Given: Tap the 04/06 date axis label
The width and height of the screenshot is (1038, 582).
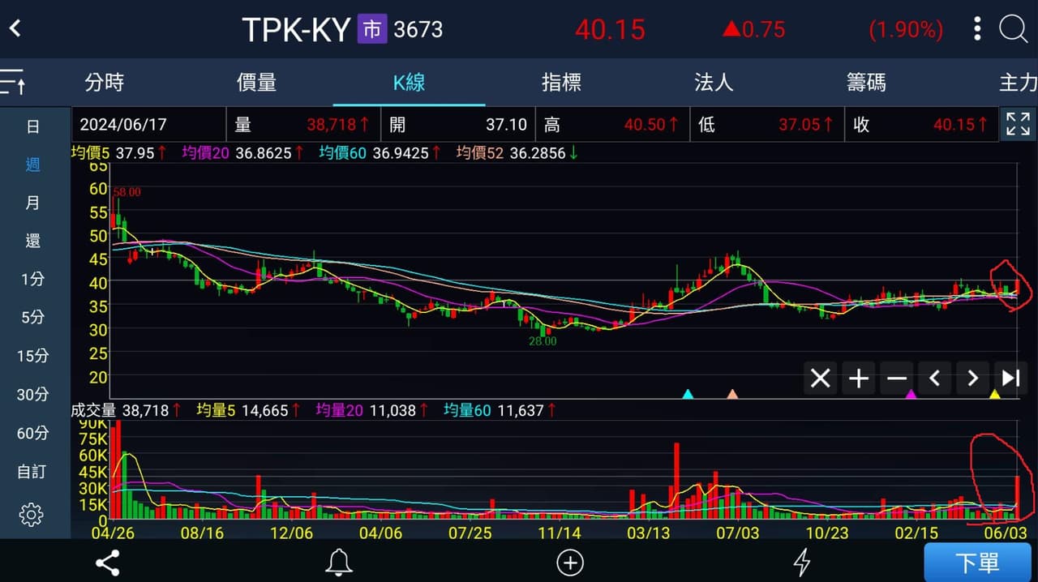Looking at the screenshot, I should (x=380, y=533).
